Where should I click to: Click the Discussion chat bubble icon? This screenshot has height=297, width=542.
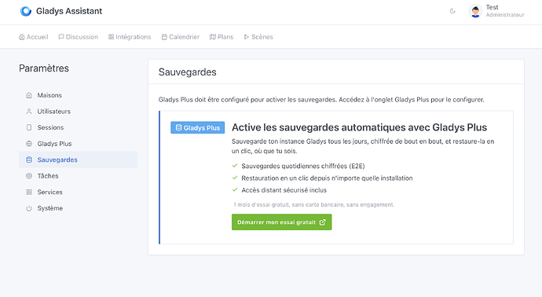[61, 37]
